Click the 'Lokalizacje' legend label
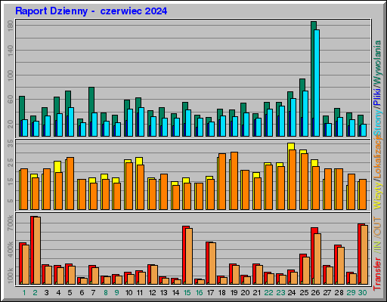 coord(378,158)
